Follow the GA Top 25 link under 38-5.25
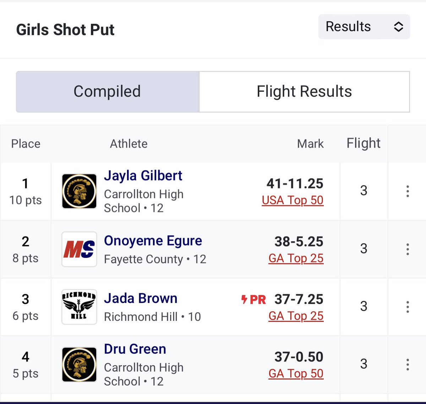Screen dimensions: 426x404 (296, 258)
